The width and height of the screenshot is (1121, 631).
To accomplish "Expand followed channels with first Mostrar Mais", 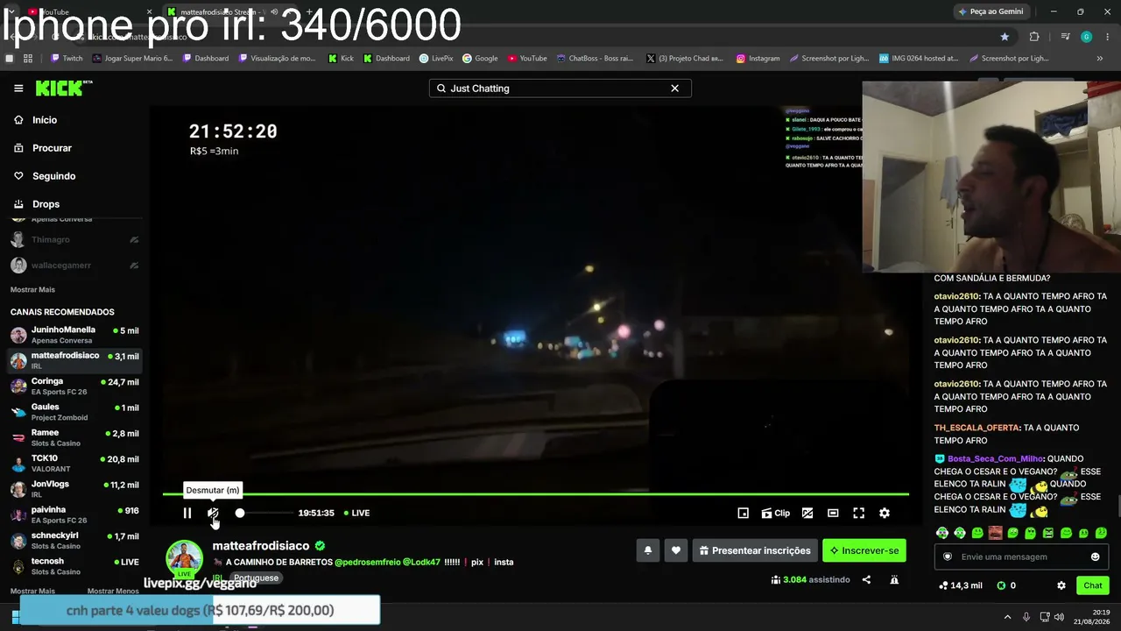I will 32,290.
